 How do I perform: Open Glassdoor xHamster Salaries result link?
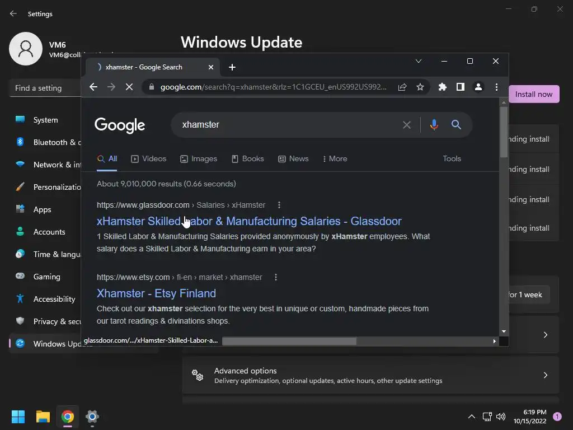(249, 221)
